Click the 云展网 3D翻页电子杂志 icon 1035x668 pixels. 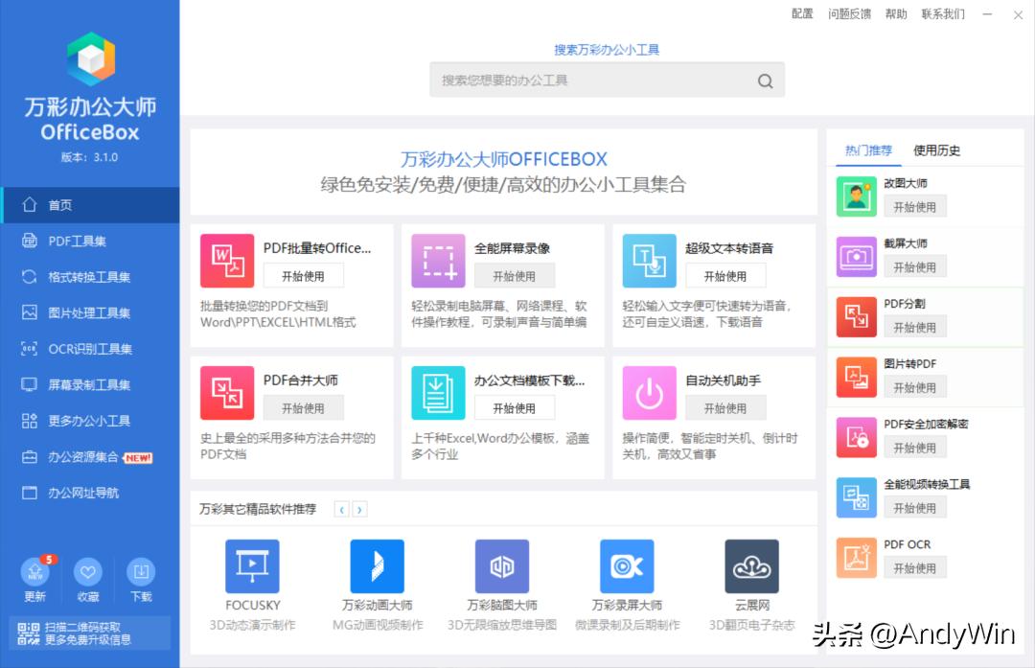(750, 565)
